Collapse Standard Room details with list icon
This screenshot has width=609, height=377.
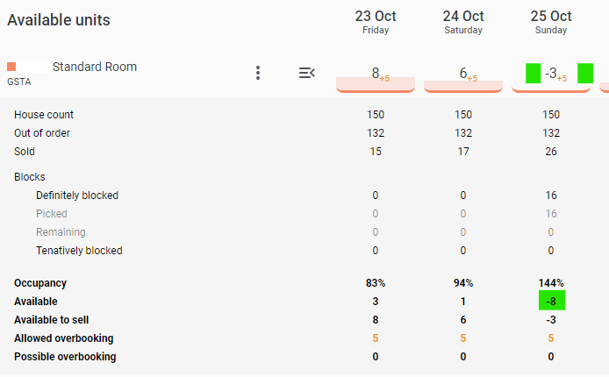tap(307, 73)
